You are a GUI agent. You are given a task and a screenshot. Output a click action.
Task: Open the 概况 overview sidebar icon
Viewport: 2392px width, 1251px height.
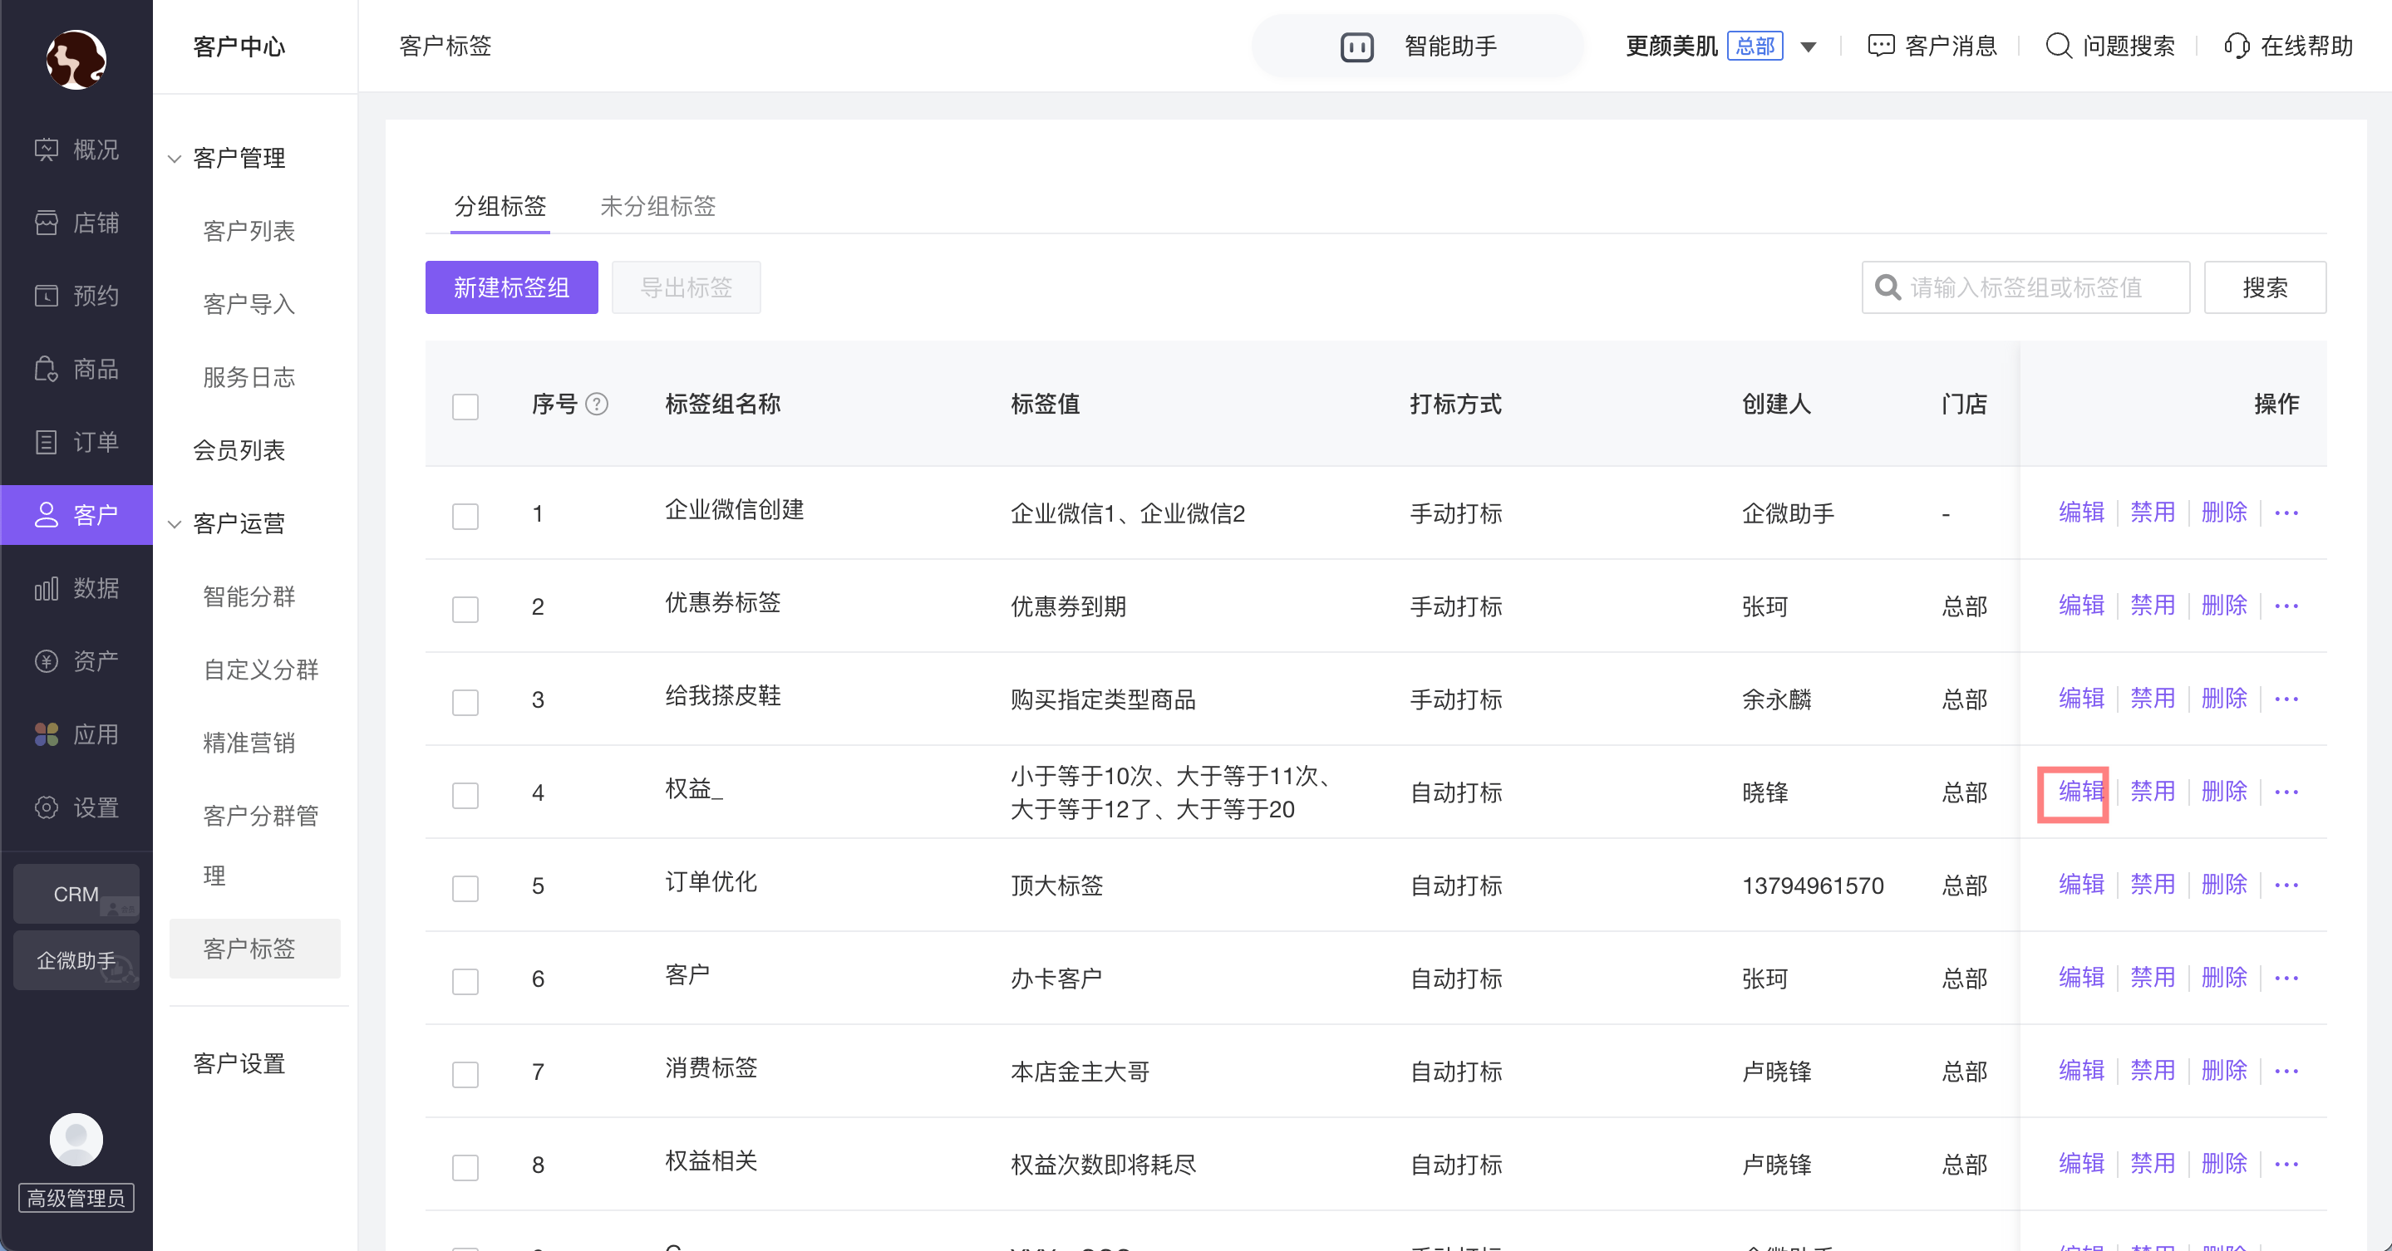click(47, 150)
